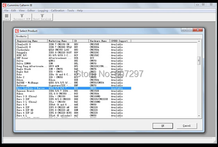218x147 pixels.
Task: Sort by the Engineering Name column header
Action: pyautogui.click(x=32, y=41)
